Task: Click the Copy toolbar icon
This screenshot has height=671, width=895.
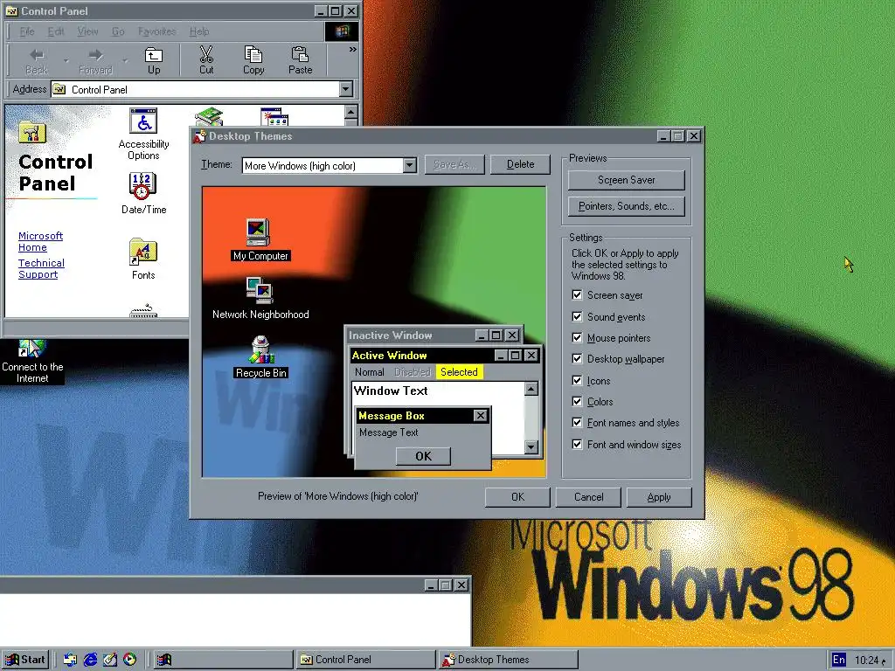Action: [253, 60]
